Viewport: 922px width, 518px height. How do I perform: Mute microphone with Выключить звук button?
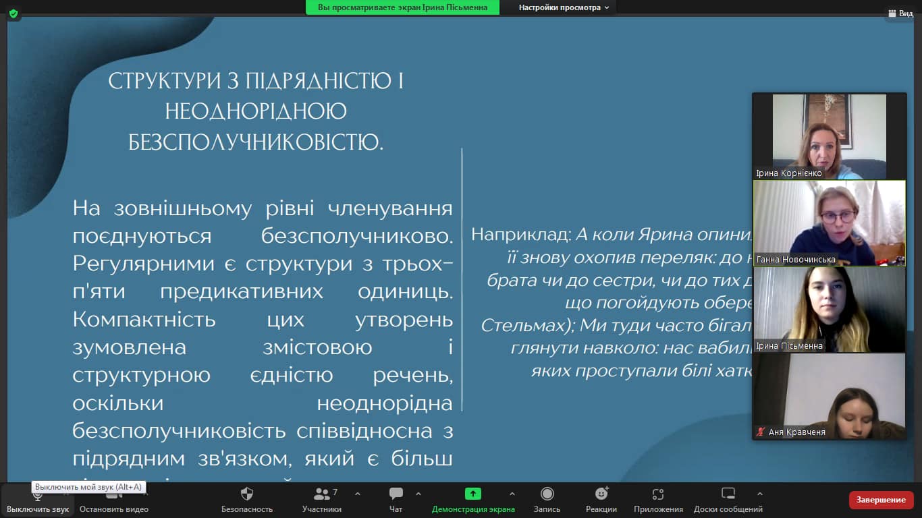(38, 500)
